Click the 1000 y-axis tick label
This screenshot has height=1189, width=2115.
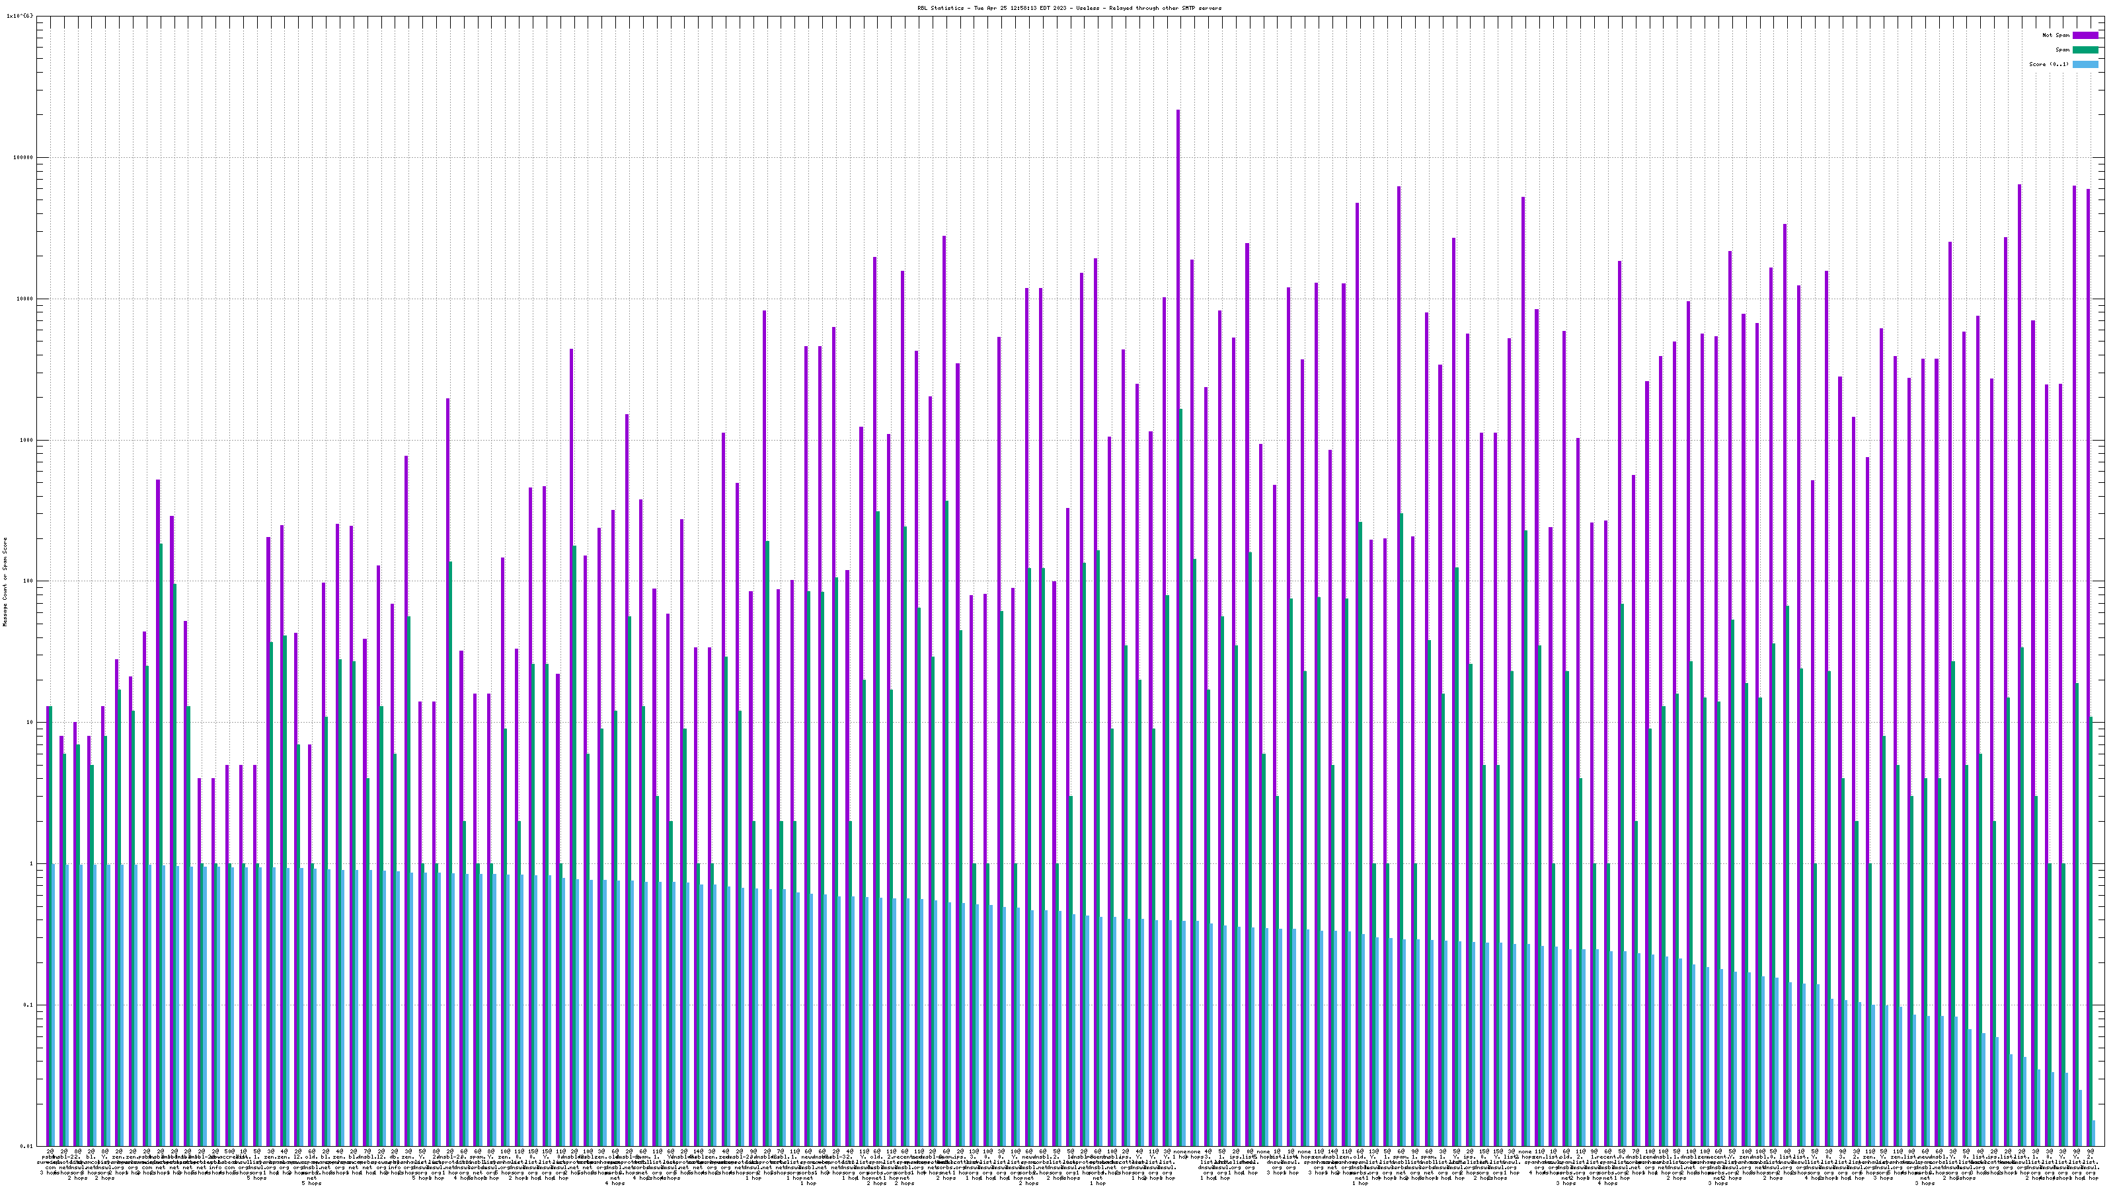(x=26, y=440)
